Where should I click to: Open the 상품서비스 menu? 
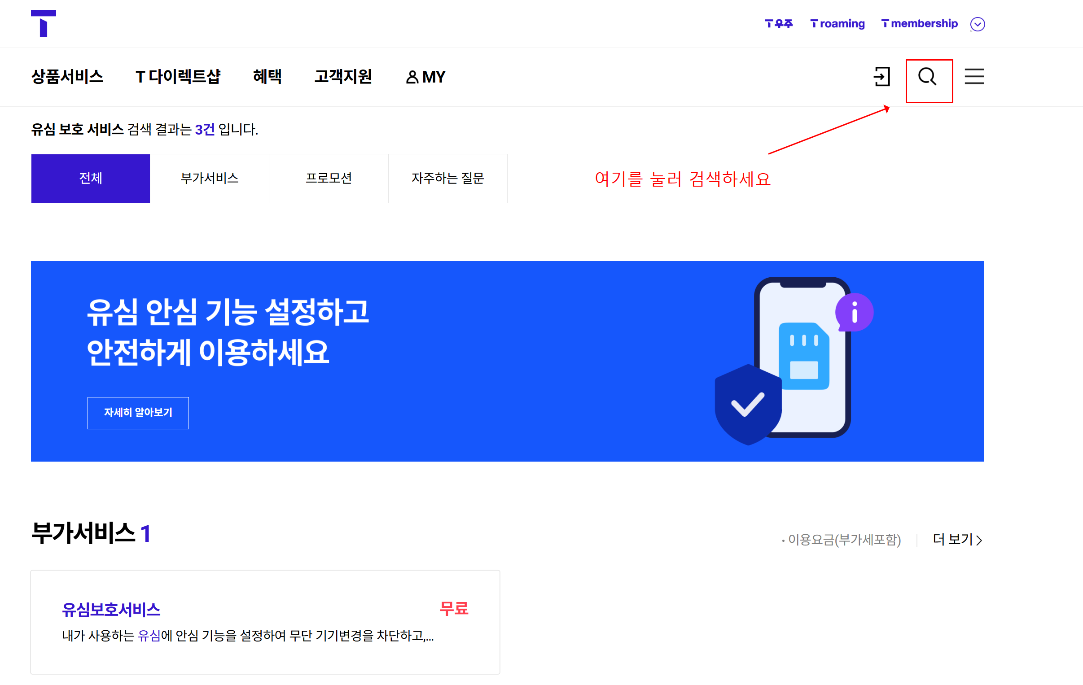(x=67, y=77)
